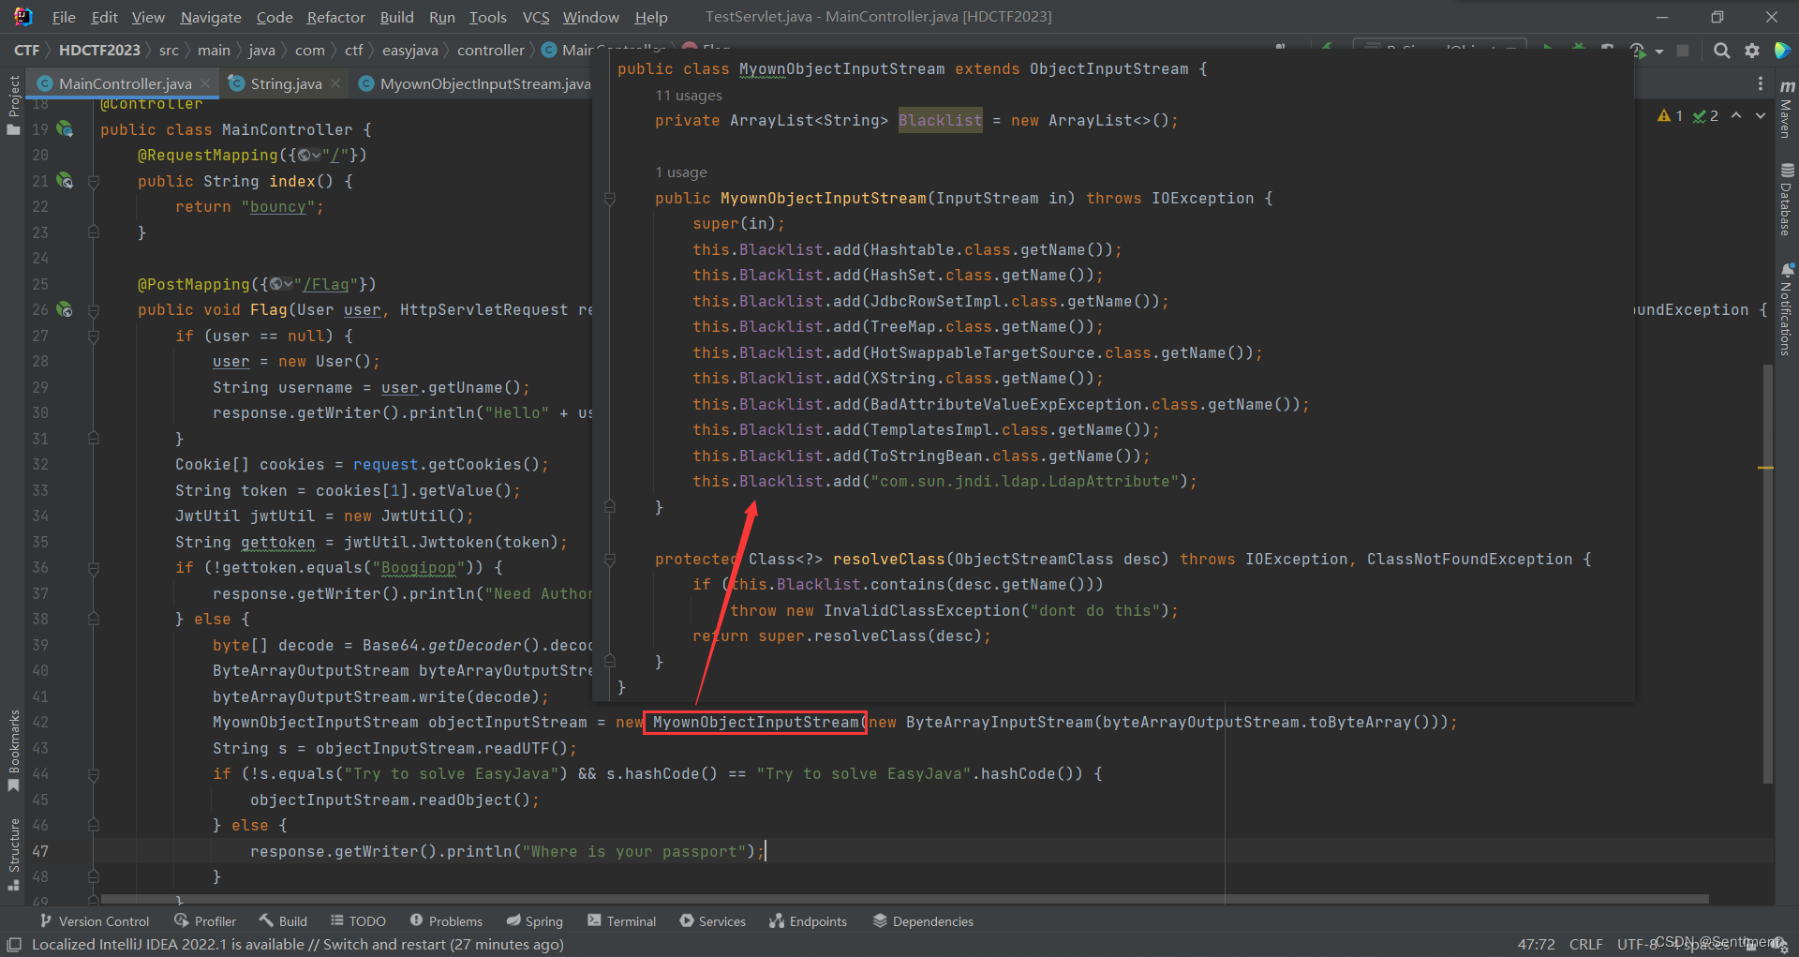Open the TODO tool window
The width and height of the screenshot is (1799, 957).
coord(357,921)
